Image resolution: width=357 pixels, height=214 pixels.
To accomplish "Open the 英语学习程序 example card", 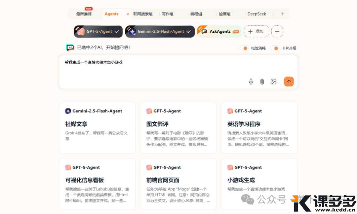I will point(259,128).
